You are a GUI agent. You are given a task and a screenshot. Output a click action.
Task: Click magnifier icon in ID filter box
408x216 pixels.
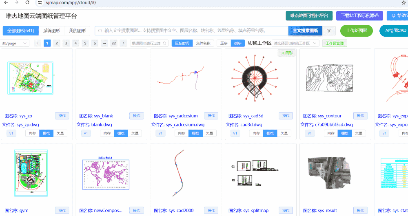click(x=165, y=44)
